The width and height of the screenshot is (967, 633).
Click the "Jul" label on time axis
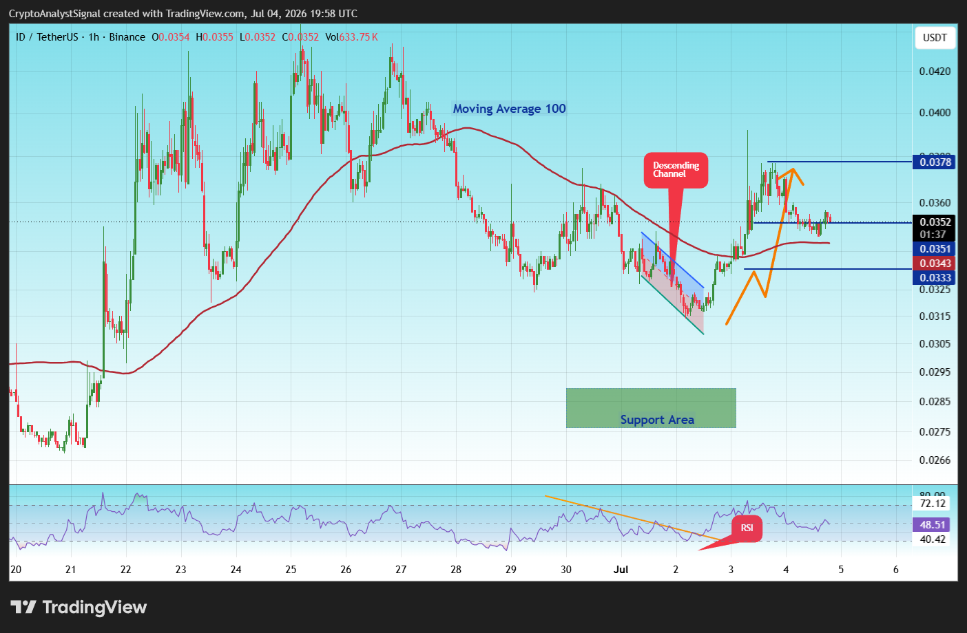tap(621, 570)
